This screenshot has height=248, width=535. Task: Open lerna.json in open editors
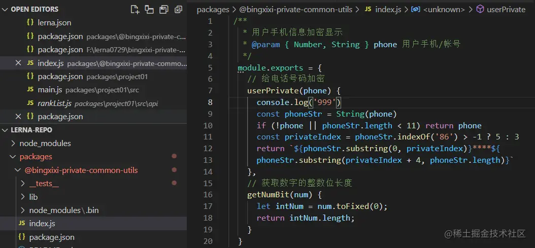[54, 23]
